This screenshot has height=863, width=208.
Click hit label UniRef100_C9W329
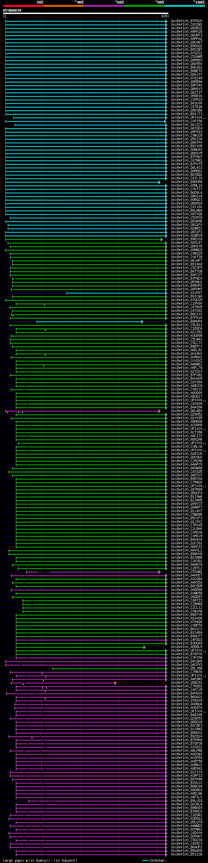187,254
